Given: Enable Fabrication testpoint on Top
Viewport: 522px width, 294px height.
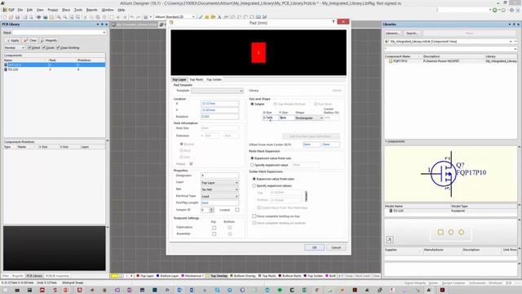Looking at the screenshot, I should (214, 228).
